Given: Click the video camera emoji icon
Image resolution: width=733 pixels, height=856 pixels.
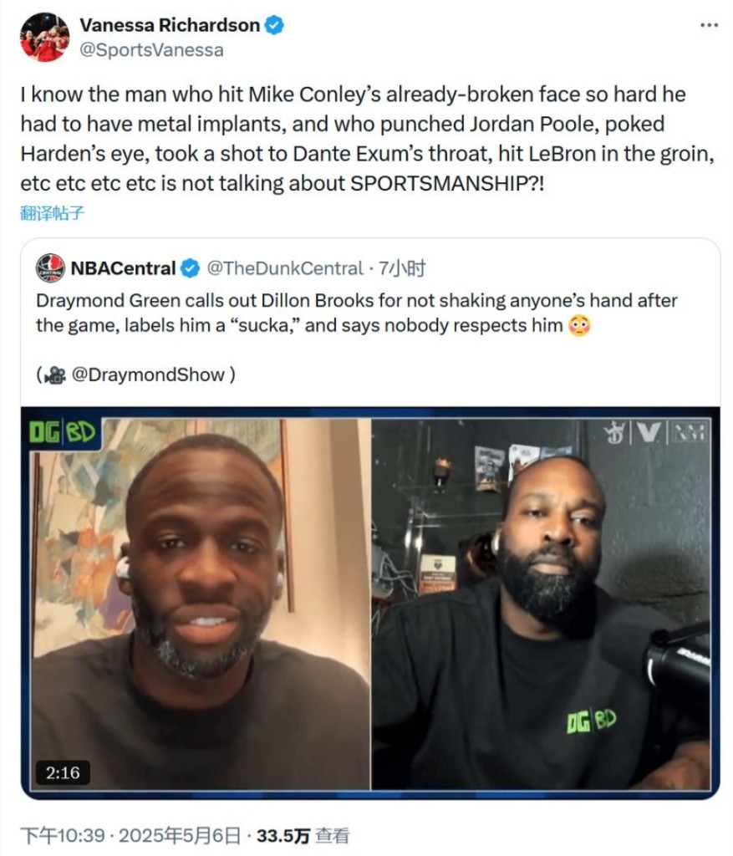Looking at the screenshot, I should pos(54,375).
